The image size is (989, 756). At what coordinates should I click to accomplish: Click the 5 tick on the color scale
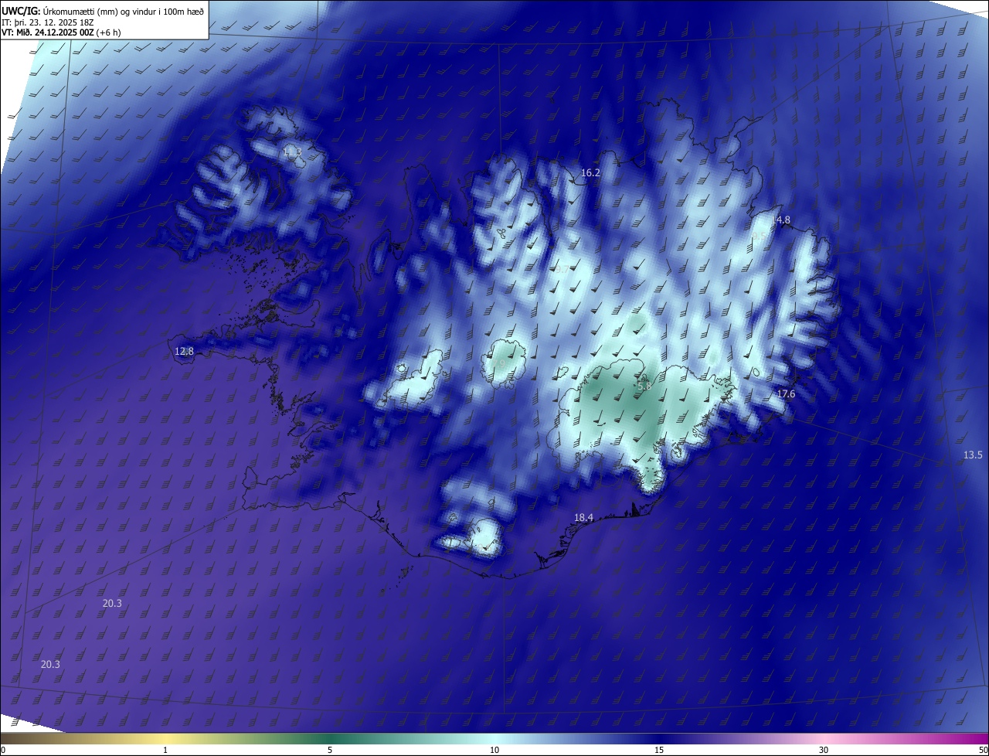pos(330,750)
